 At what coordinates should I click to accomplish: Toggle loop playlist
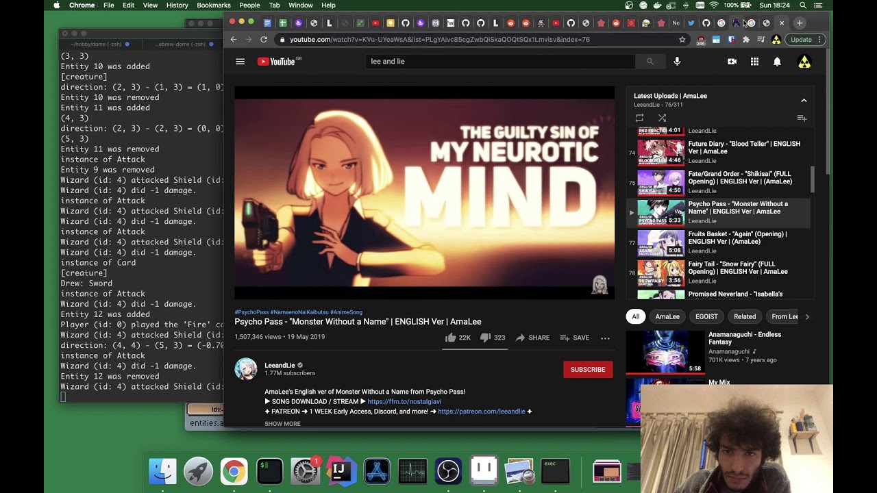[x=639, y=118]
